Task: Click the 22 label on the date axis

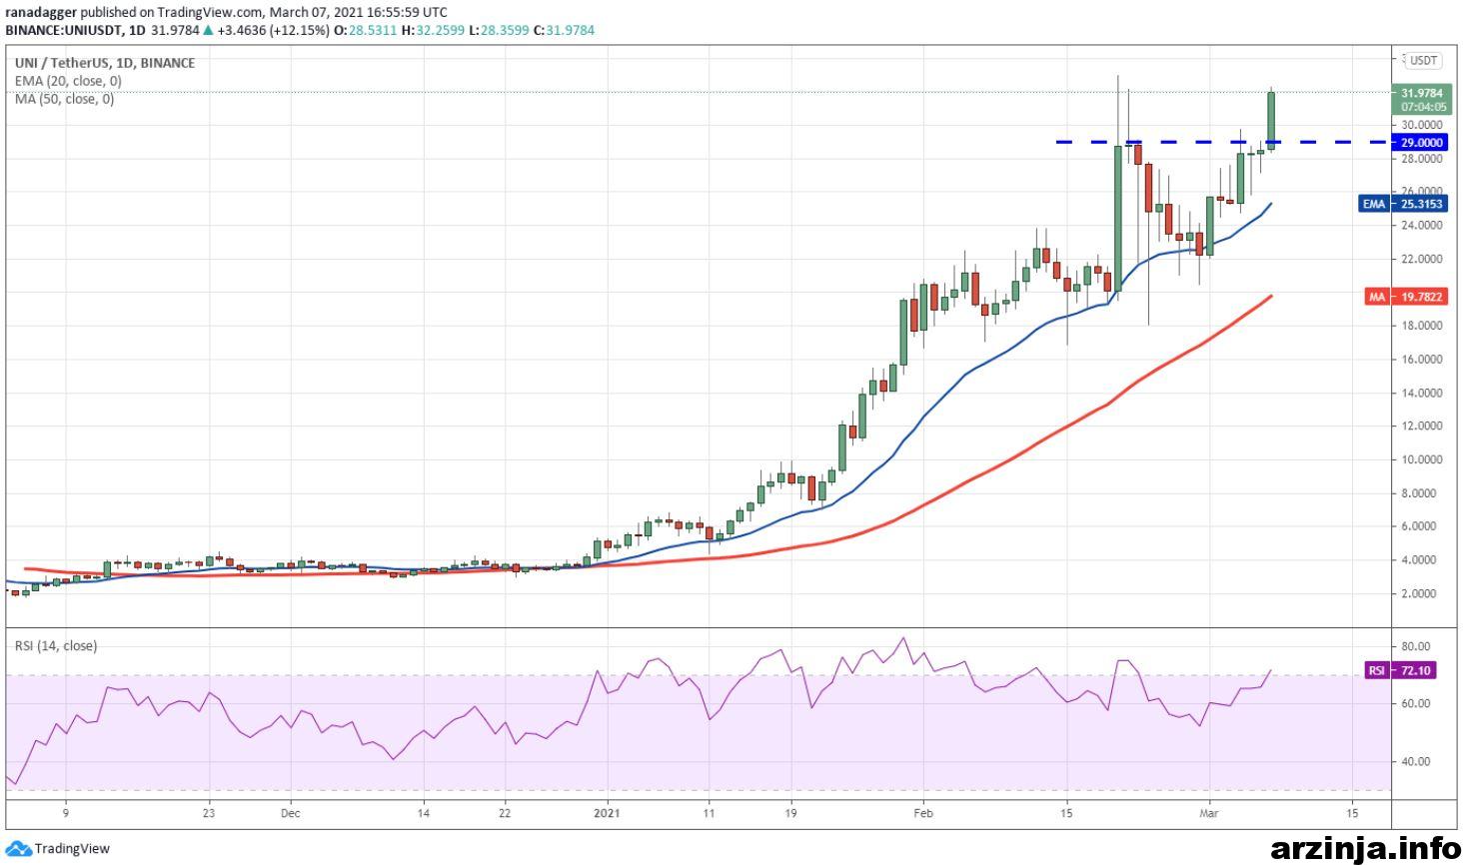Action: coord(505,813)
